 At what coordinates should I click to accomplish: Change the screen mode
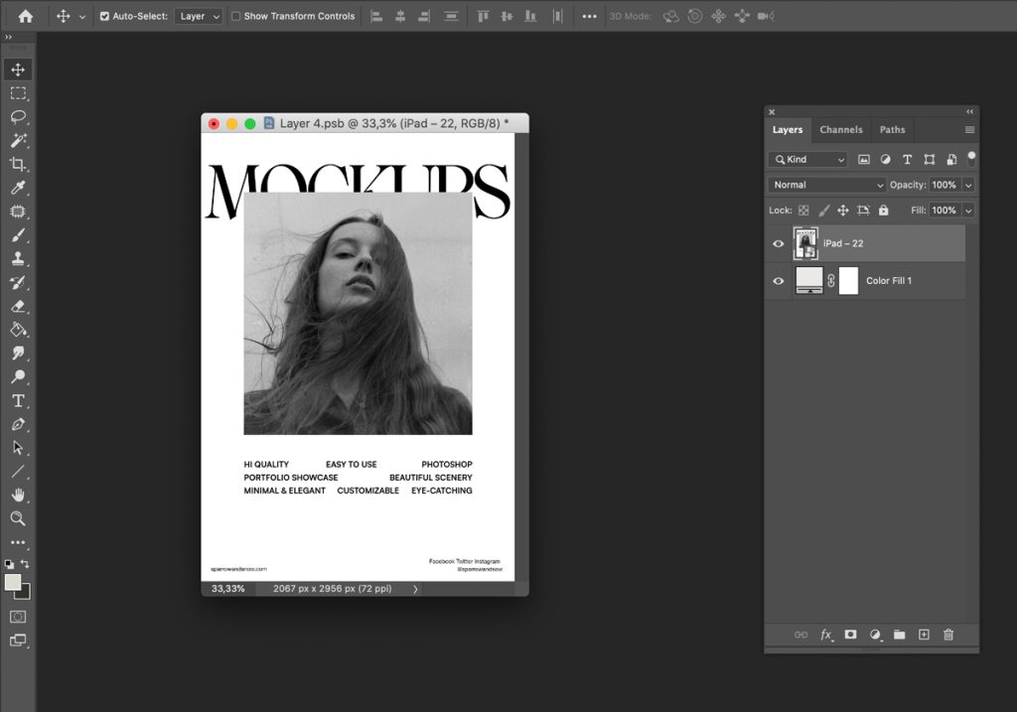18,641
